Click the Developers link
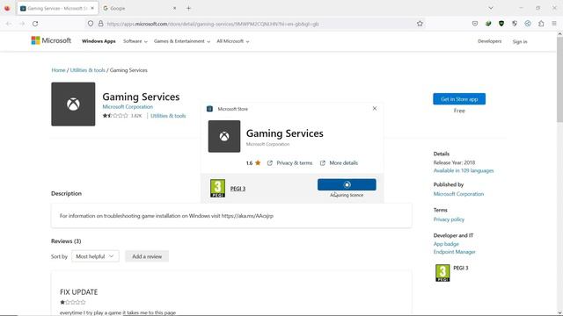 490,41
